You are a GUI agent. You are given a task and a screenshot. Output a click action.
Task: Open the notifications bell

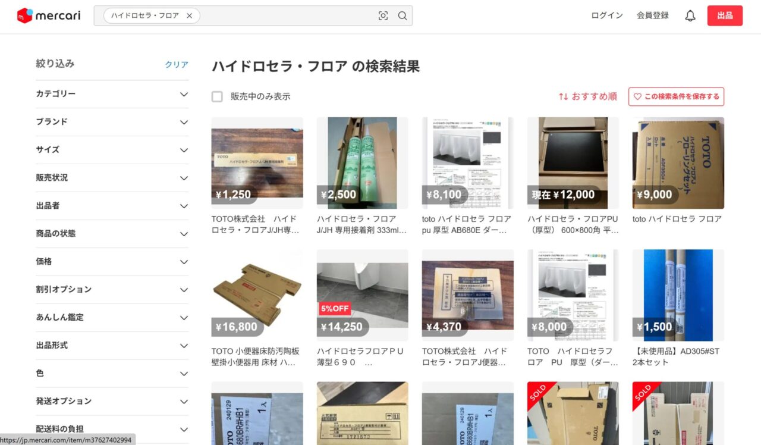point(690,16)
